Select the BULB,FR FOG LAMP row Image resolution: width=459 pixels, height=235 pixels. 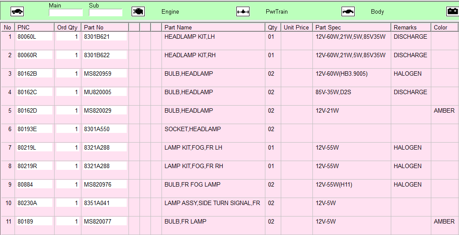pos(192,185)
